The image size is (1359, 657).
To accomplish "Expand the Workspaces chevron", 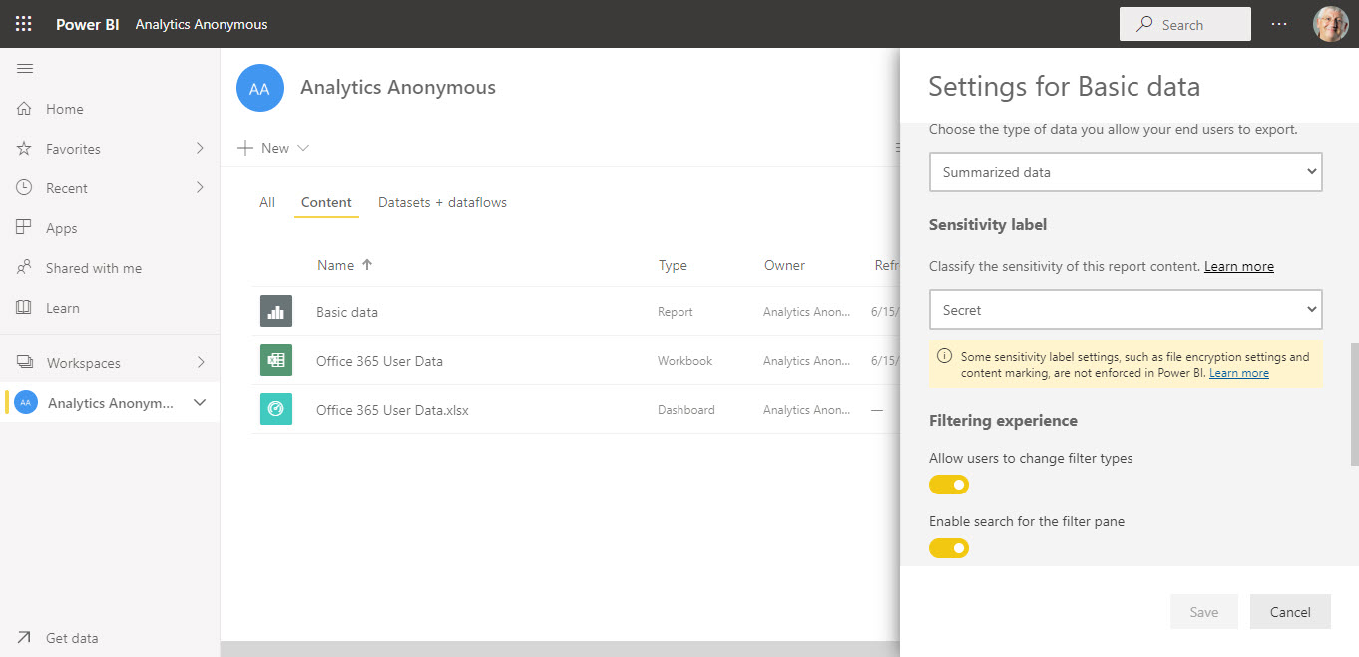I will pos(200,362).
